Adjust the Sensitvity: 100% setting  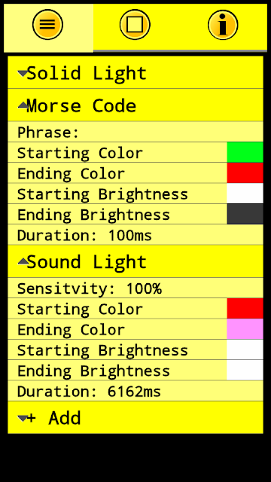(x=135, y=288)
